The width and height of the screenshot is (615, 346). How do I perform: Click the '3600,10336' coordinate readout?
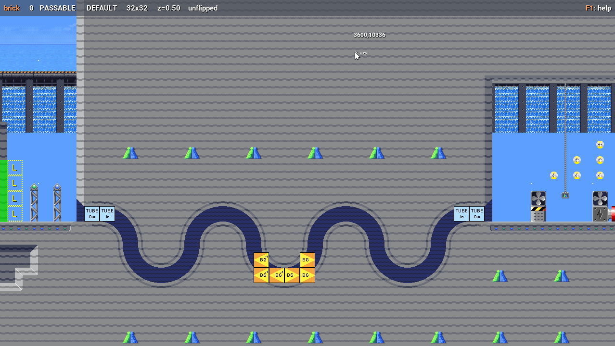(x=369, y=35)
